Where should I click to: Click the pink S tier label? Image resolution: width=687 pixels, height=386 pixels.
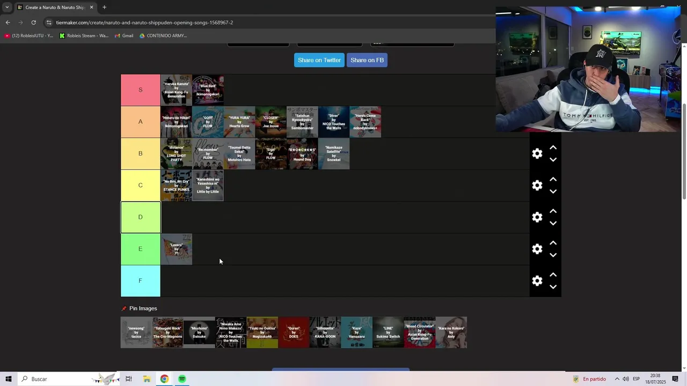click(x=141, y=90)
